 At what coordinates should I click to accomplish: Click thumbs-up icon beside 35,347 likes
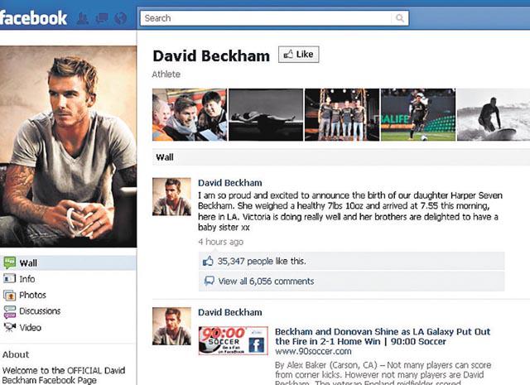click(x=208, y=261)
